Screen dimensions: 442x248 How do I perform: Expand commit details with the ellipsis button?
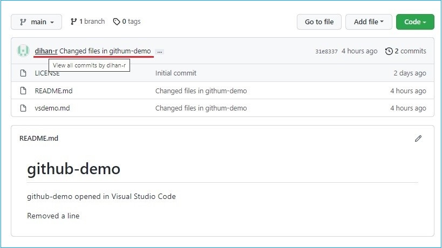coord(160,52)
